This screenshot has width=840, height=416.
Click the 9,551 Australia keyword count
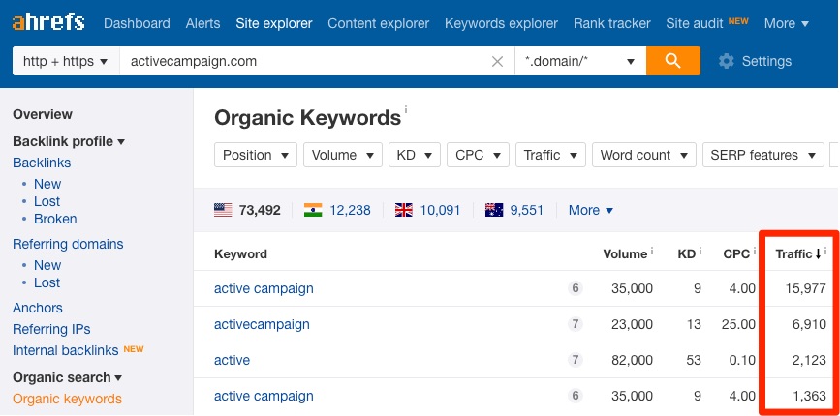click(x=527, y=210)
